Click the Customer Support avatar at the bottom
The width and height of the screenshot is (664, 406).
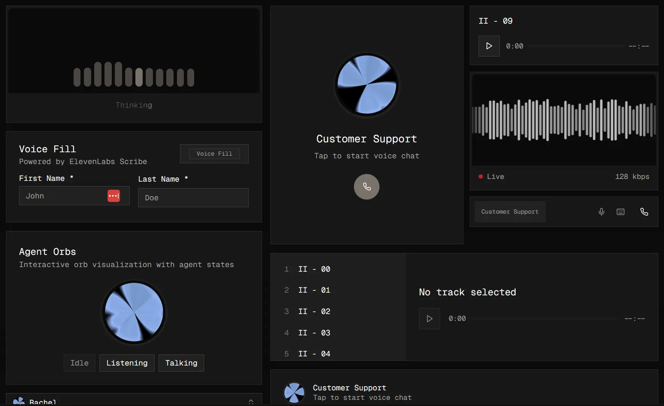294,393
